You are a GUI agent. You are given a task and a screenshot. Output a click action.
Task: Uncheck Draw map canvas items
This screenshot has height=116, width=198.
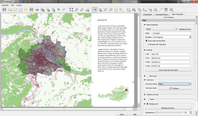[x=147, y=41]
